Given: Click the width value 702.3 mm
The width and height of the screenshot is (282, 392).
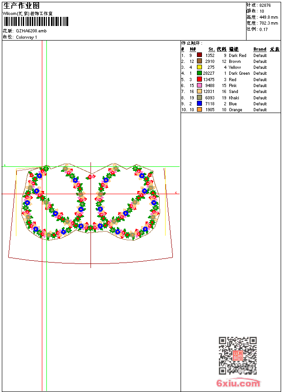Looking at the screenshot, I should tap(268, 23).
